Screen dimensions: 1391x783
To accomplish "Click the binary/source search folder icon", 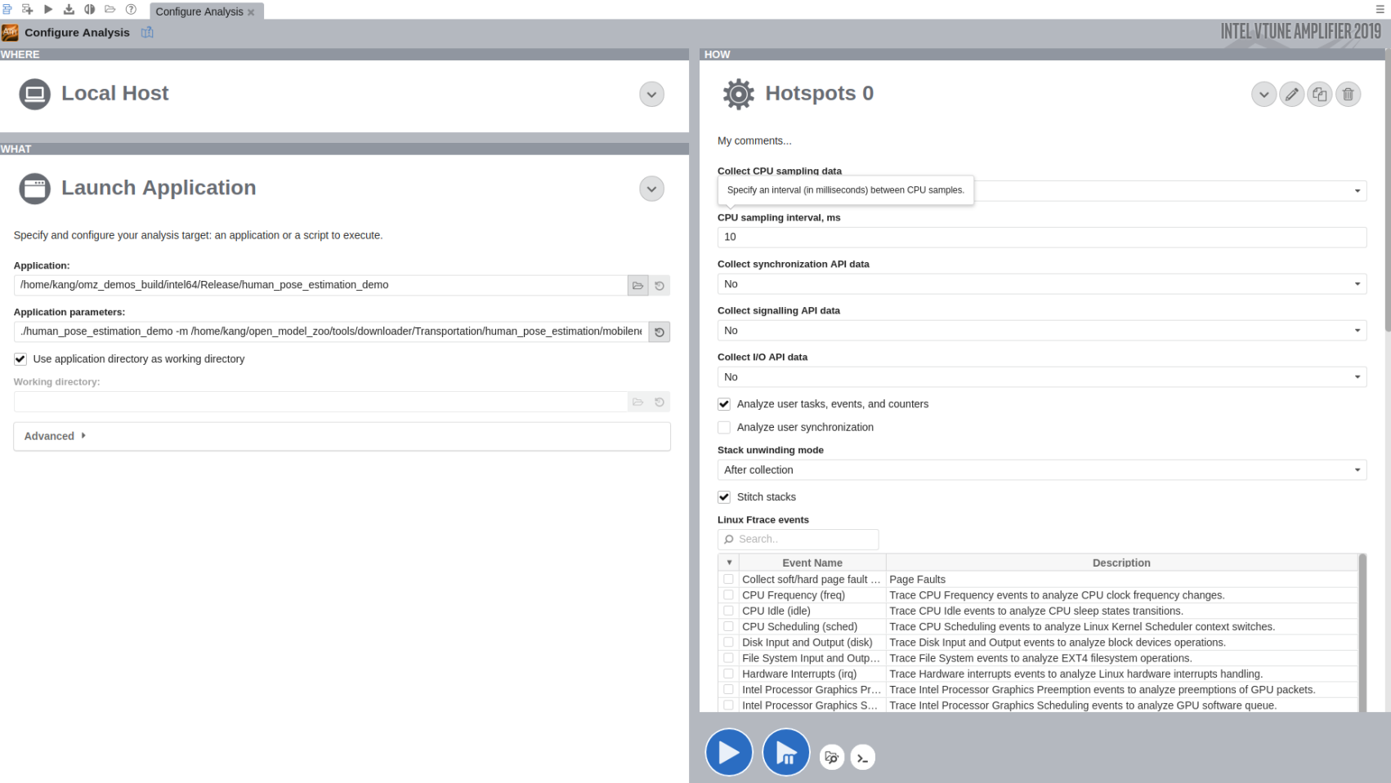I will (x=832, y=757).
